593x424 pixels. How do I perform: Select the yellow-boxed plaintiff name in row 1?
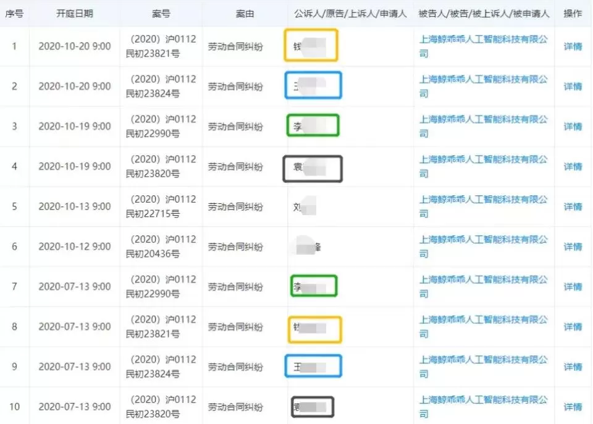[311, 45]
